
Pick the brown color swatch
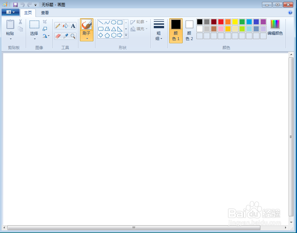tap(214, 29)
